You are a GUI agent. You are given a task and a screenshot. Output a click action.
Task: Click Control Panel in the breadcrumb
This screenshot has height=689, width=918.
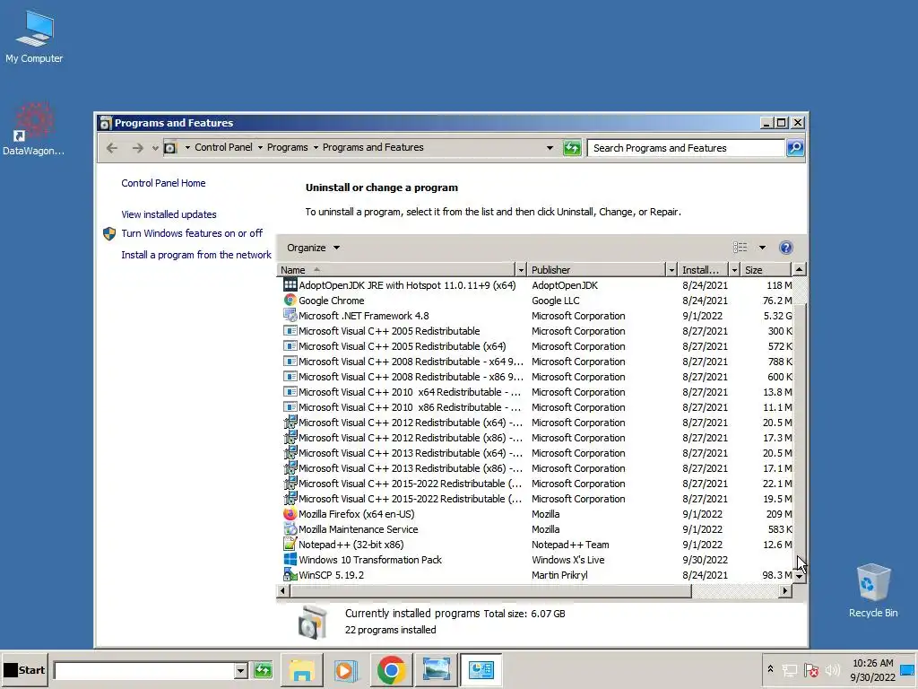[x=223, y=148]
